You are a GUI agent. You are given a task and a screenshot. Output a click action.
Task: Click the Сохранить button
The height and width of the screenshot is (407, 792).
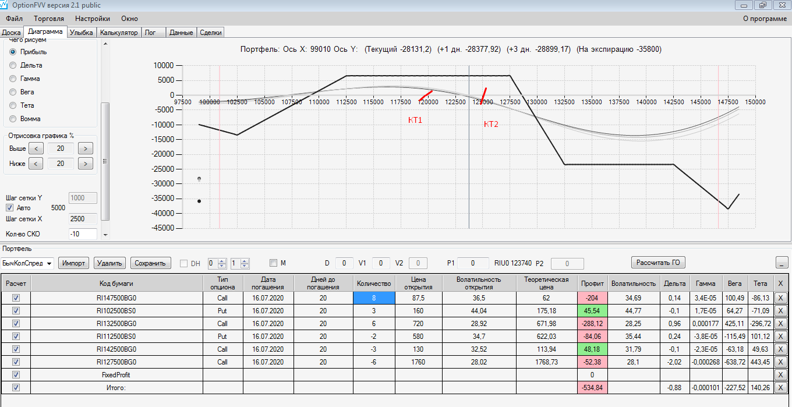150,263
